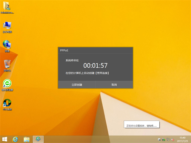Open the 这台电脑 desktop icon

coord(7,27)
